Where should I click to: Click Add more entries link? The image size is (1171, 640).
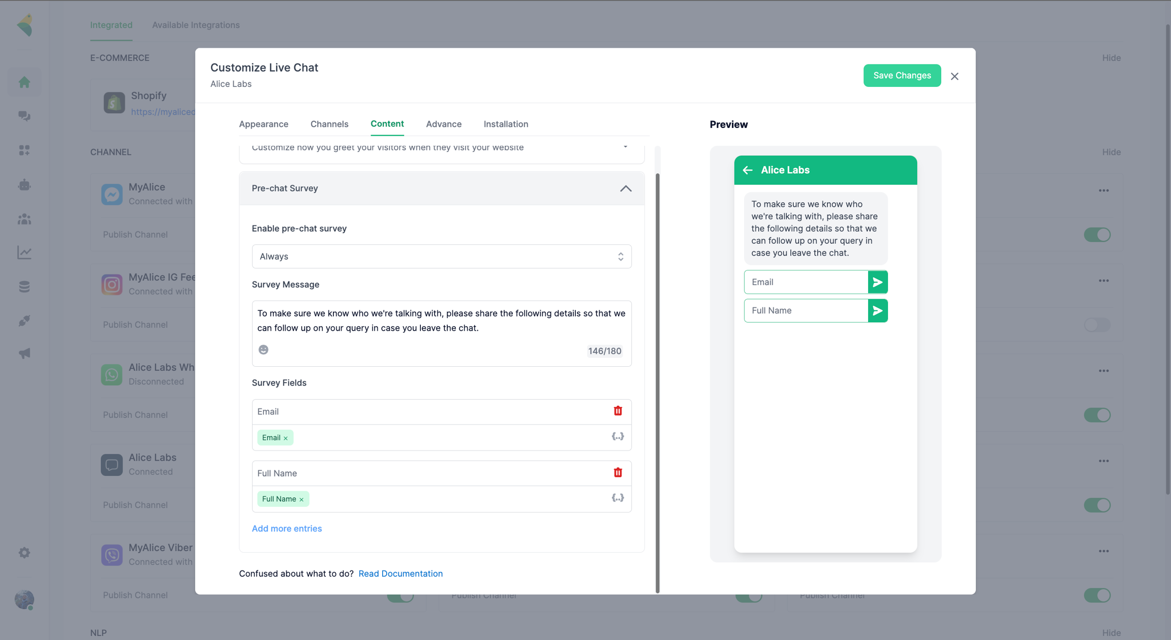click(287, 529)
